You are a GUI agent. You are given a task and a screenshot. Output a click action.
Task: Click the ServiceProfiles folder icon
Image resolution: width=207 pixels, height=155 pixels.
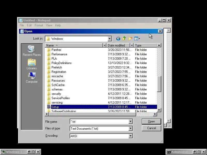[x=49, y=98]
